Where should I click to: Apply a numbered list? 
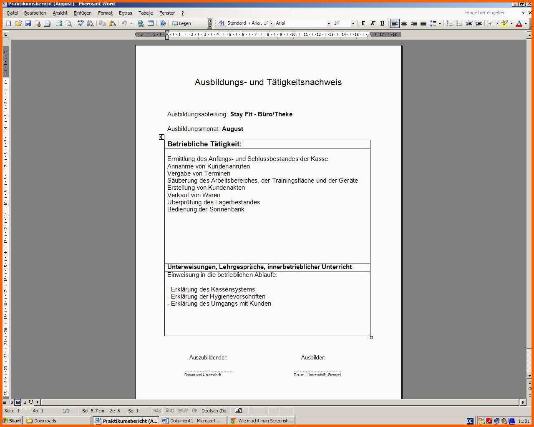coord(449,23)
